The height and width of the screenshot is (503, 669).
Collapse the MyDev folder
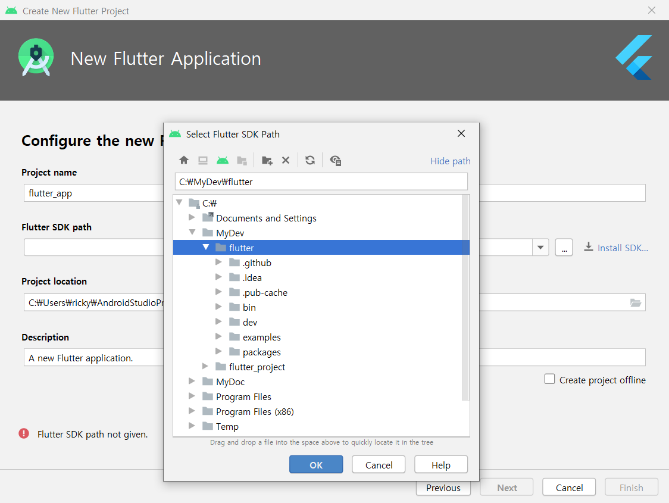(x=192, y=232)
